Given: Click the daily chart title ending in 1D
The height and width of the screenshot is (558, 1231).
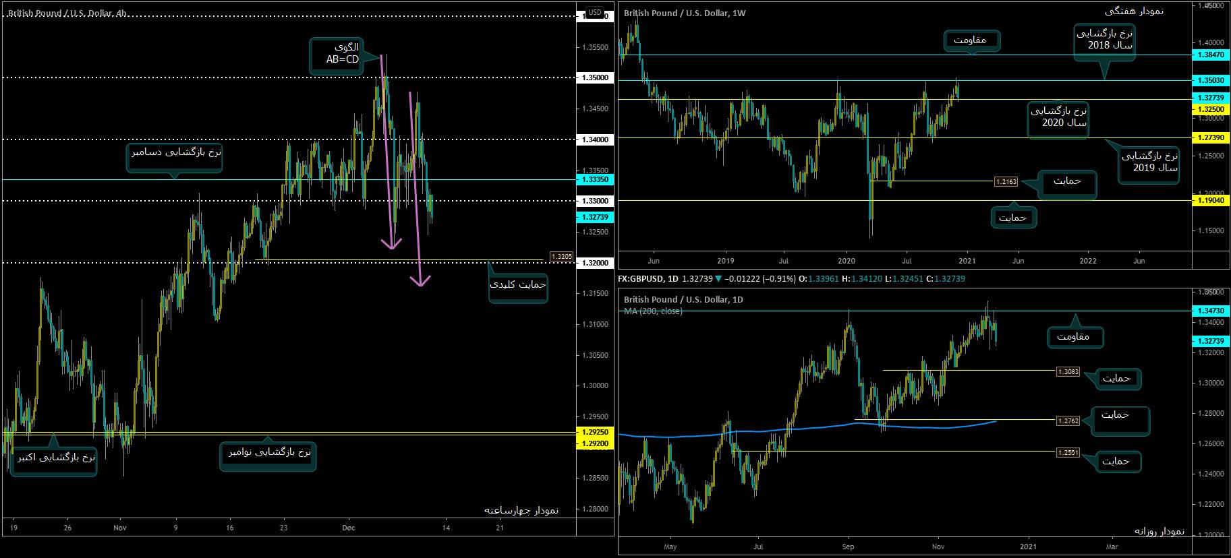Looking at the screenshot, I should [683, 299].
